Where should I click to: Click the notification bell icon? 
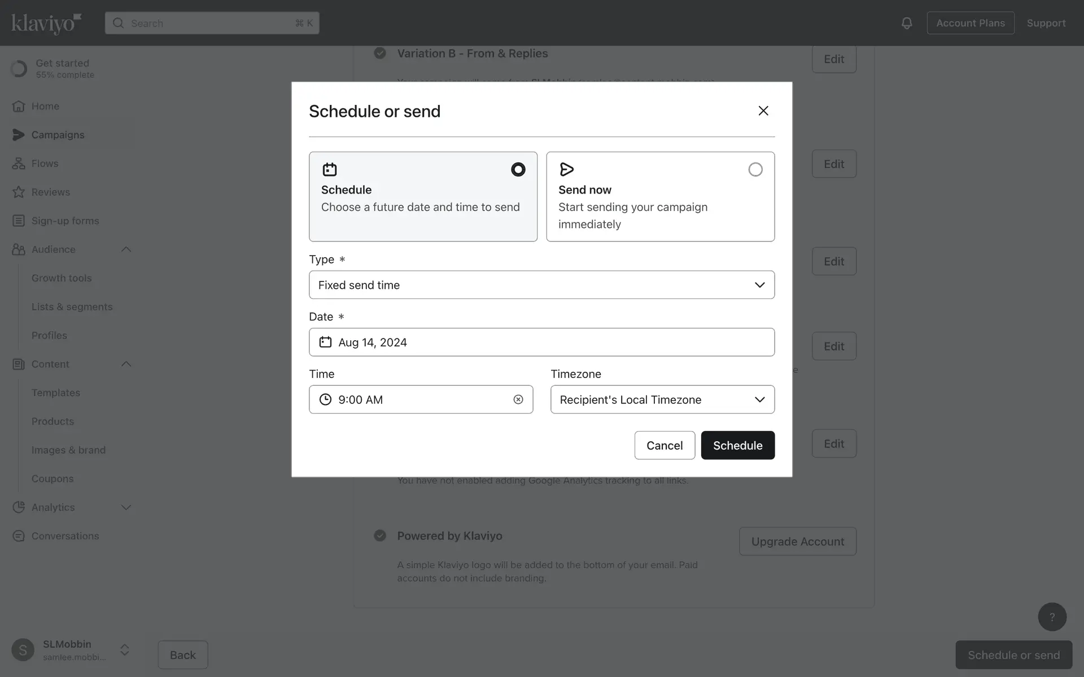coord(906,23)
